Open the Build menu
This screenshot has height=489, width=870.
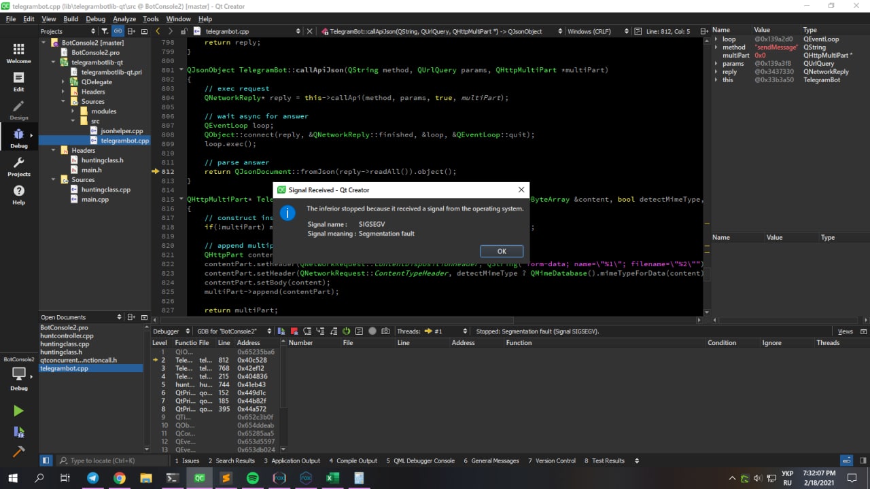point(71,19)
